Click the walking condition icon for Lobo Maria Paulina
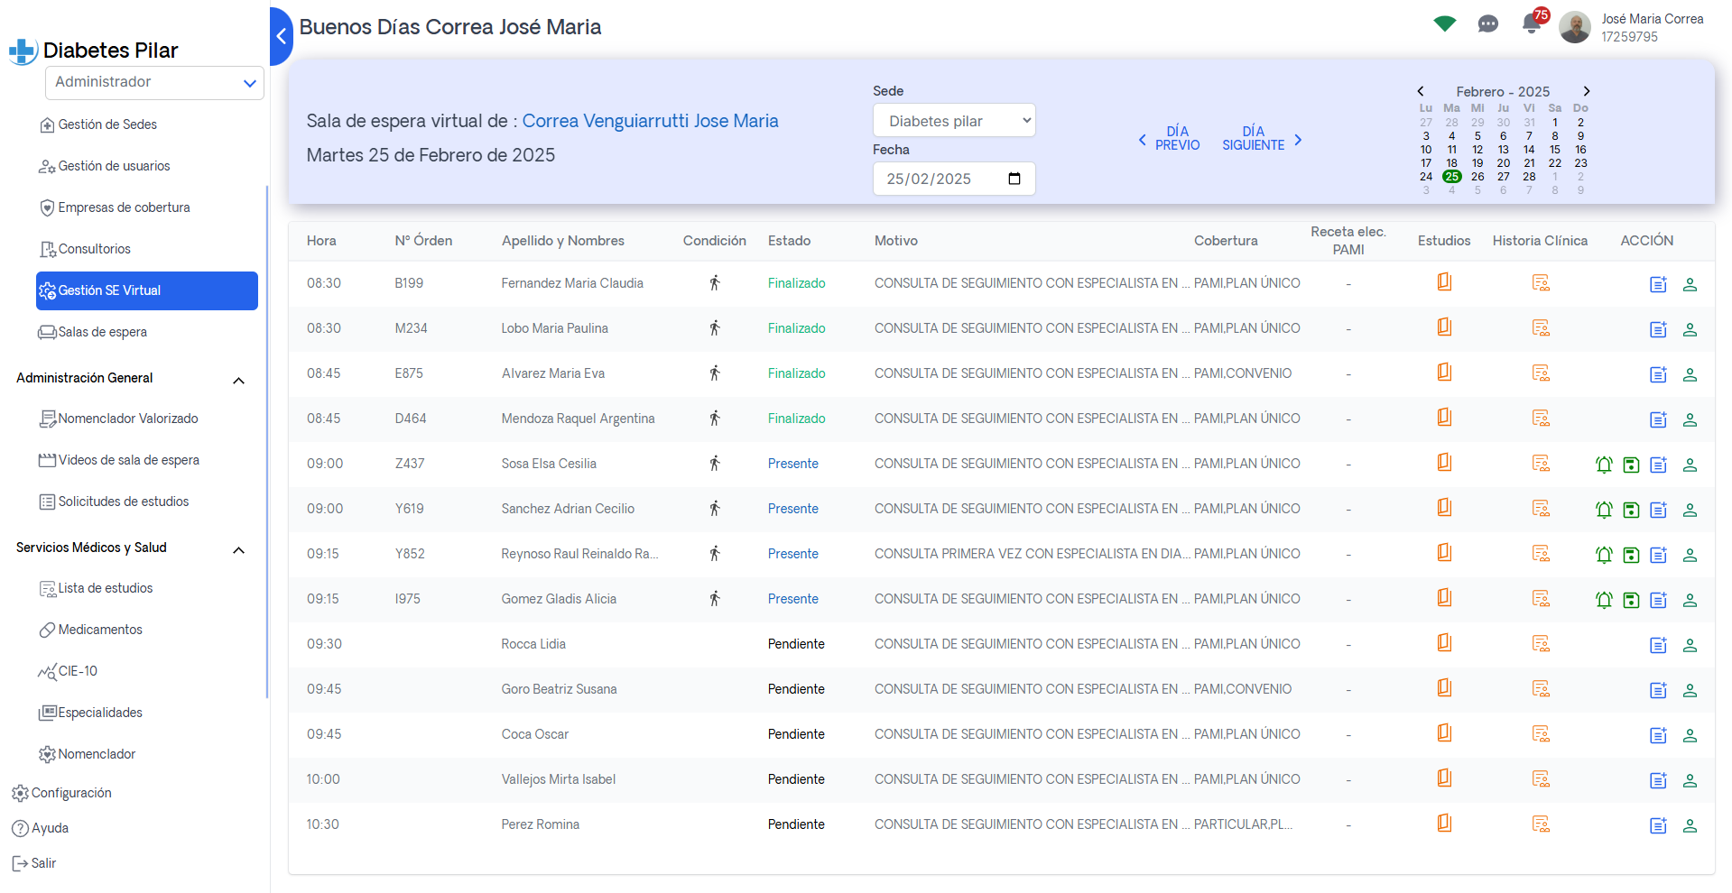The image size is (1732, 893). click(714, 327)
